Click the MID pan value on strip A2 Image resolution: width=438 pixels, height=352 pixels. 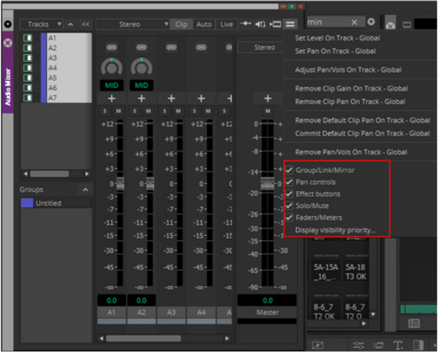click(141, 85)
